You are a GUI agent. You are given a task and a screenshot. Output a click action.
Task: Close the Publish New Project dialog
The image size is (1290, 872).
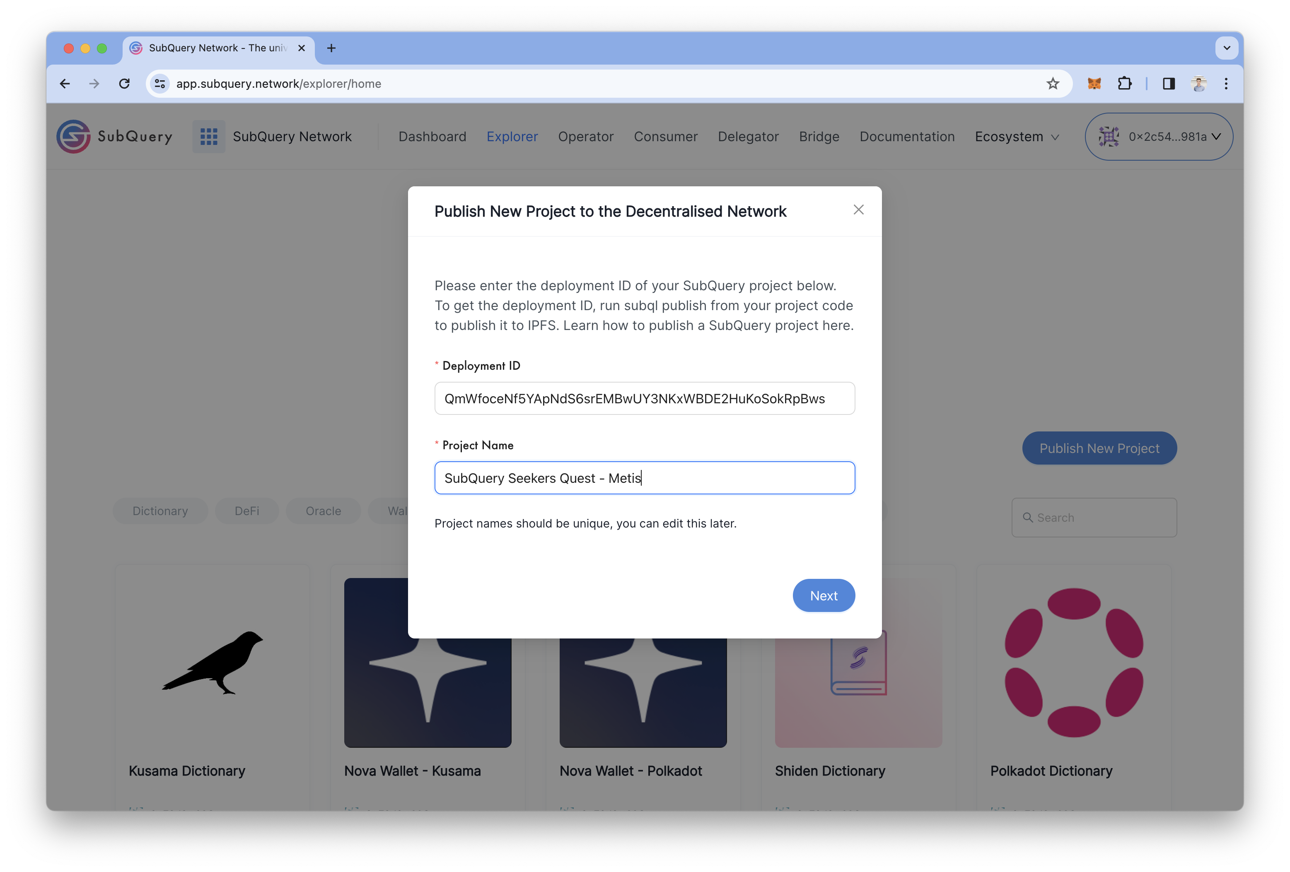click(858, 210)
